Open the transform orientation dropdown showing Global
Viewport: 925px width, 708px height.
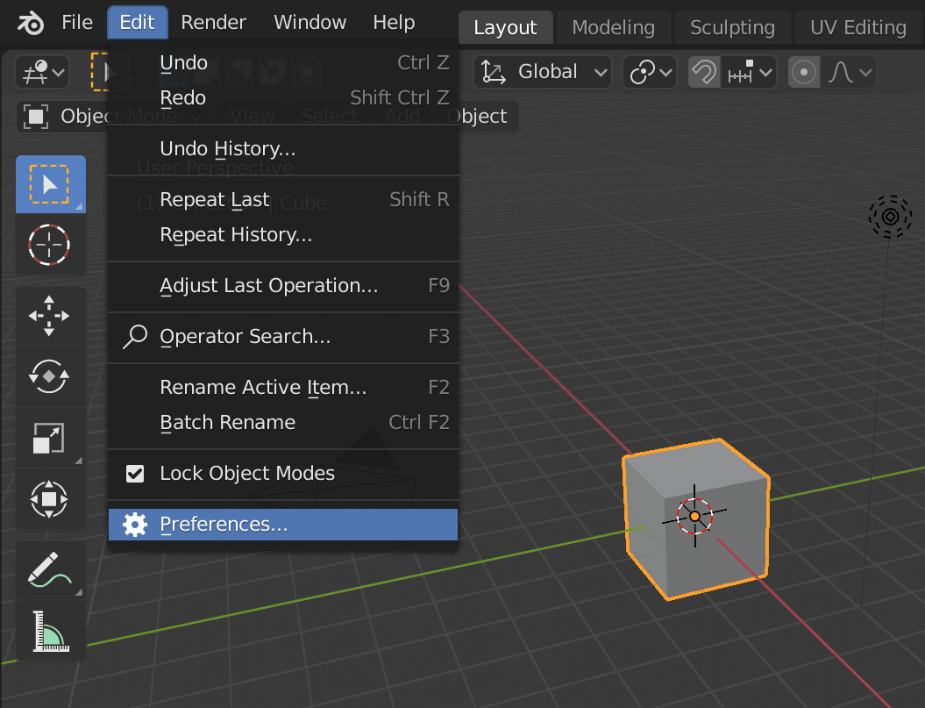[541, 72]
